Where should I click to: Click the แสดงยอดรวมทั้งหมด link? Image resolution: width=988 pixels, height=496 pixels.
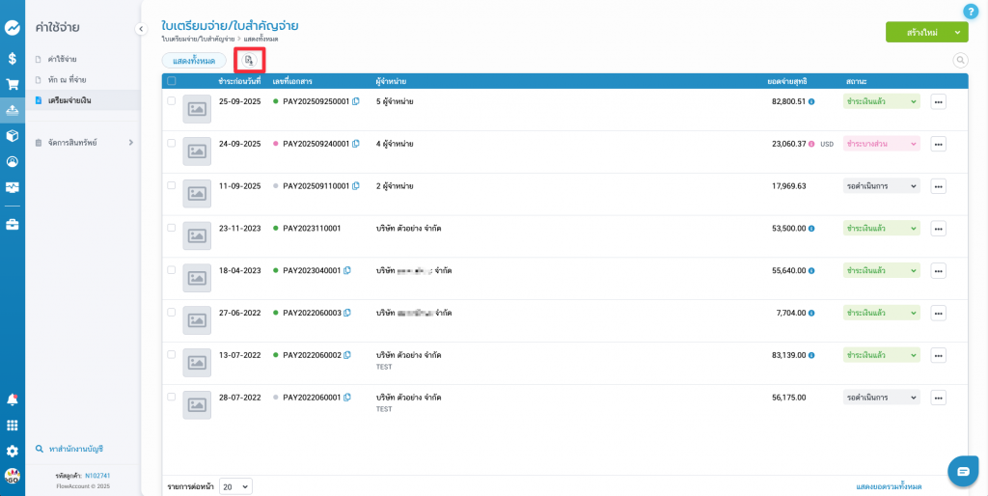[x=889, y=486]
